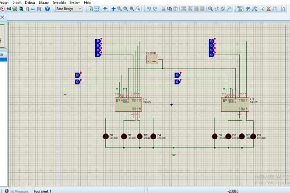Open the Graph menu
The width and height of the screenshot is (290, 193).
click(x=17, y=2)
